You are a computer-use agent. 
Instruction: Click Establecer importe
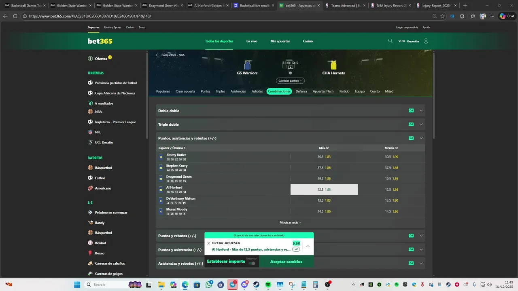click(226, 261)
